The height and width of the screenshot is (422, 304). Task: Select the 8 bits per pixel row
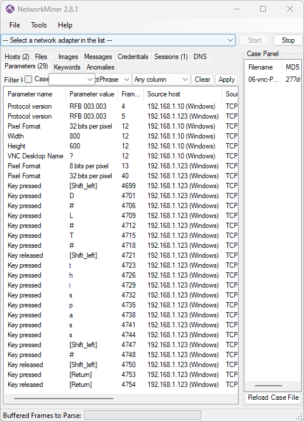(x=121, y=166)
